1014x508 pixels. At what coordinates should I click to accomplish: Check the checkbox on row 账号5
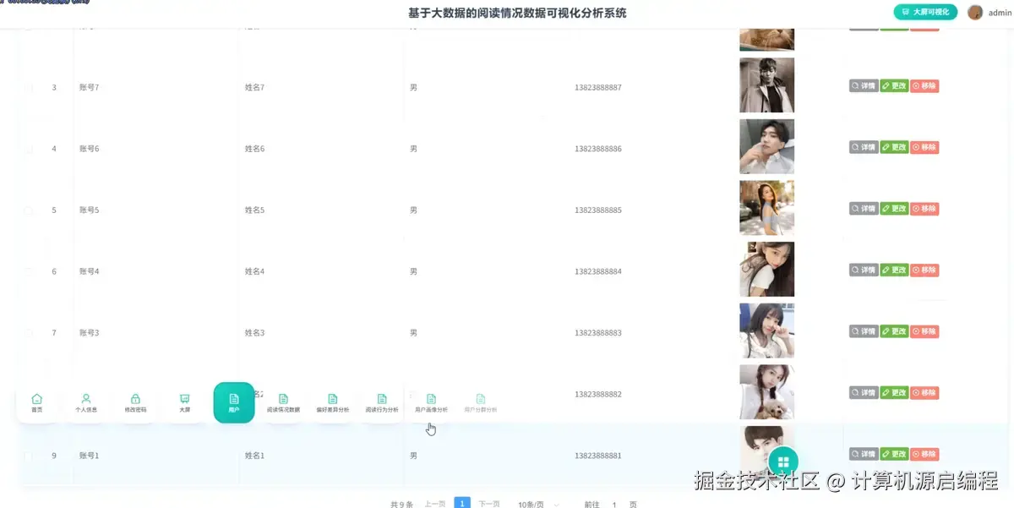coord(27,210)
